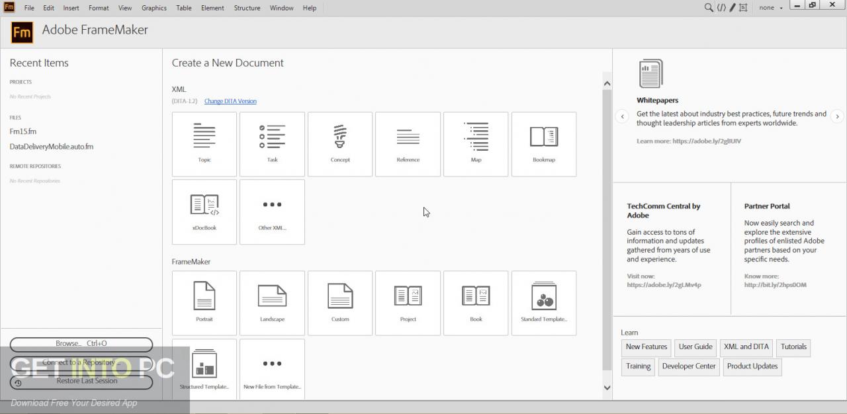The width and height of the screenshot is (847, 414).
Task: Open the Tutorials button
Action: 793,347
